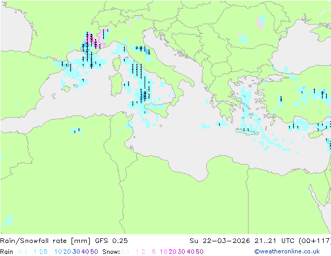Click the 'GFS 0.25' model label
331x256 pixels.
(x=111, y=241)
